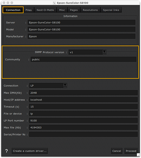
Task: Focus the empty Serial/Printer Name field
Action: click(83, 134)
